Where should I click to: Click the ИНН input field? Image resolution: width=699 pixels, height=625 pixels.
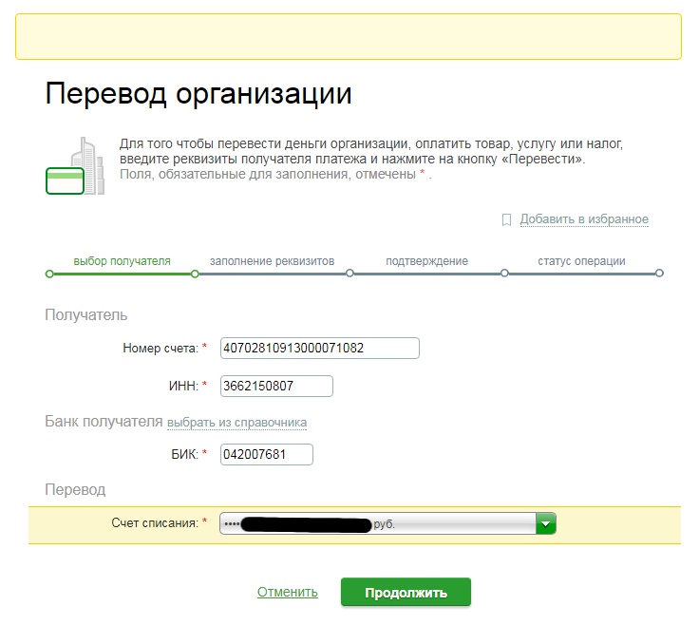click(x=276, y=386)
